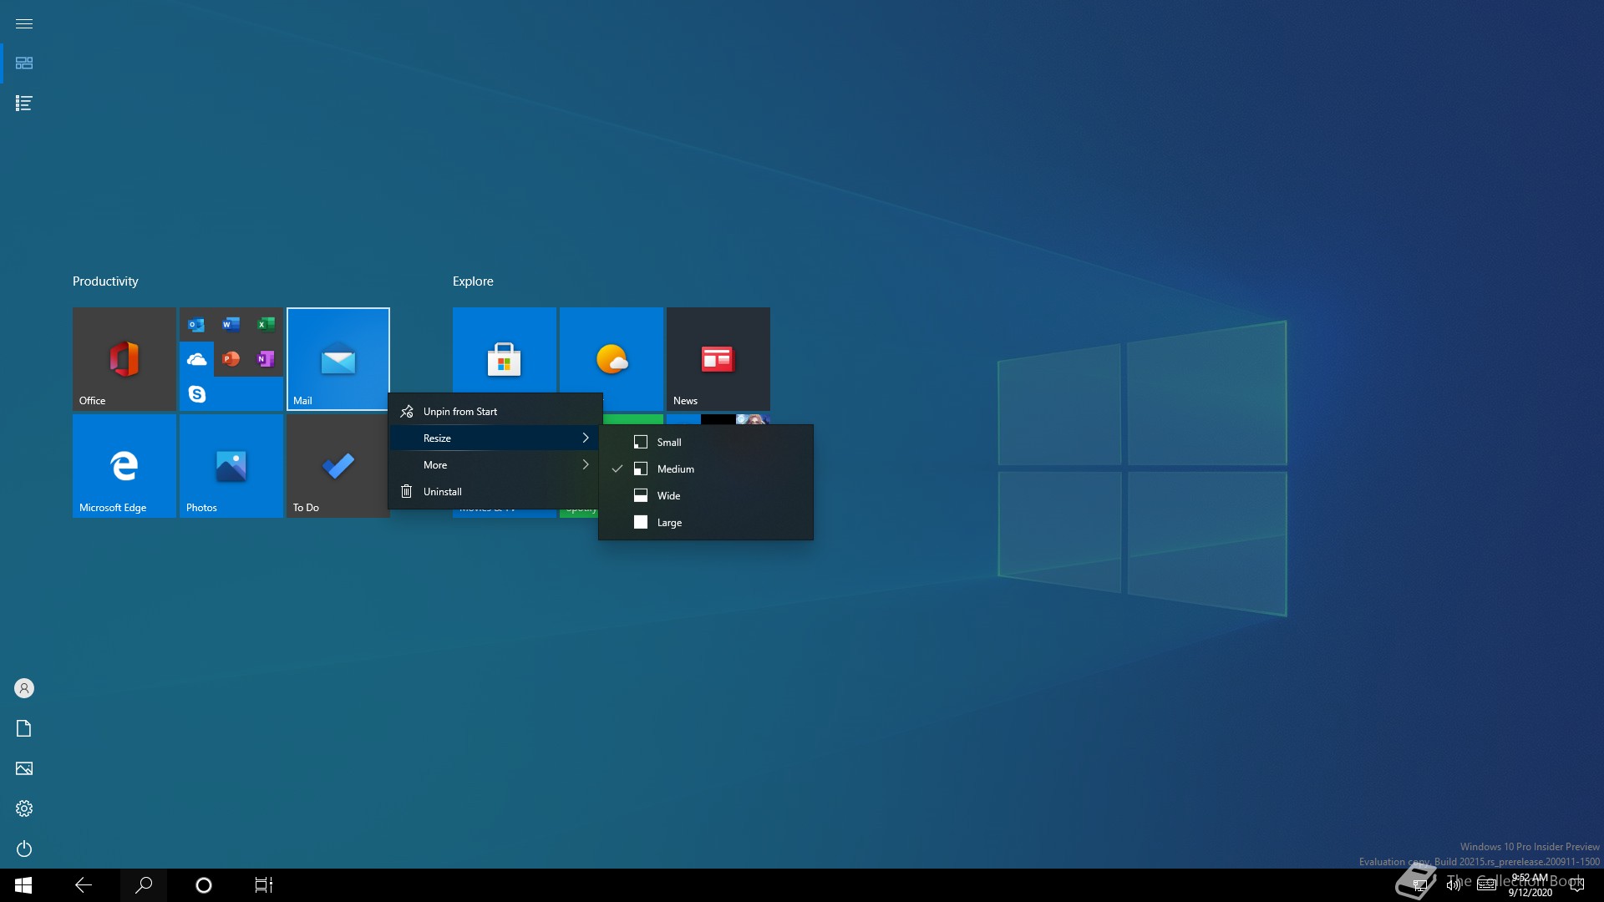Choose Uninstall from context menu
The width and height of the screenshot is (1604, 902).
(495, 492)
